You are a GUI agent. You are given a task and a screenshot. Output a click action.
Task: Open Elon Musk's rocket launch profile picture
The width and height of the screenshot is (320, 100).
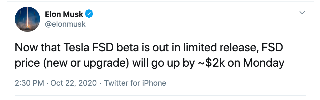point(27,19)
